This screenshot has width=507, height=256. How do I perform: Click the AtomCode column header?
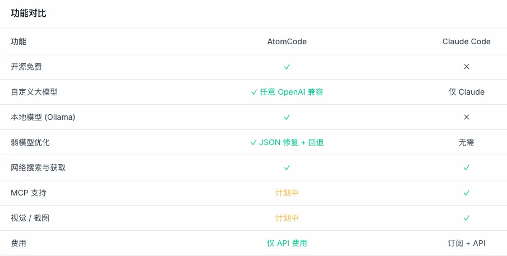point(287,41)
